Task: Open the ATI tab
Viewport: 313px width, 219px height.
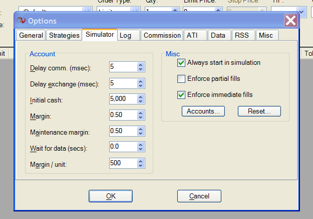Action: 195,36
